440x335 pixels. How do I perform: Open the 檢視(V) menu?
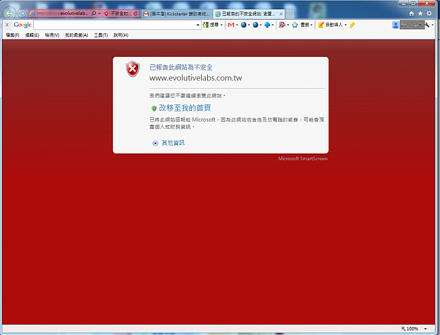pos(52,35)
